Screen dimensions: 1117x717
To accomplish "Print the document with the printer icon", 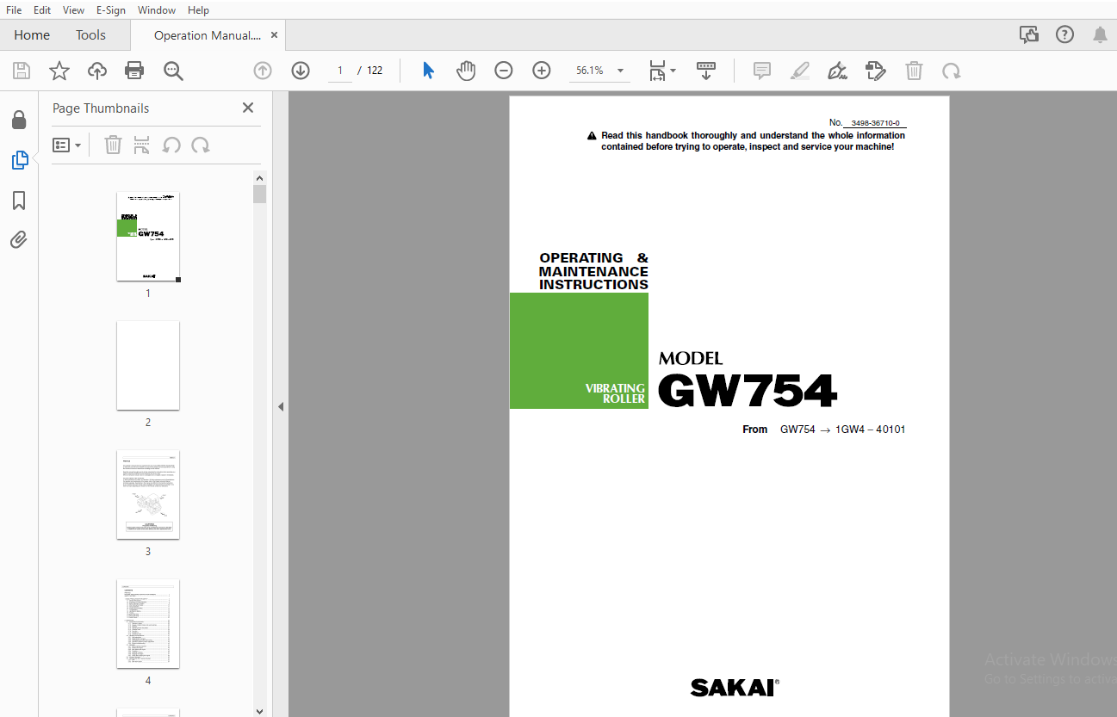I will coord(134,71).
